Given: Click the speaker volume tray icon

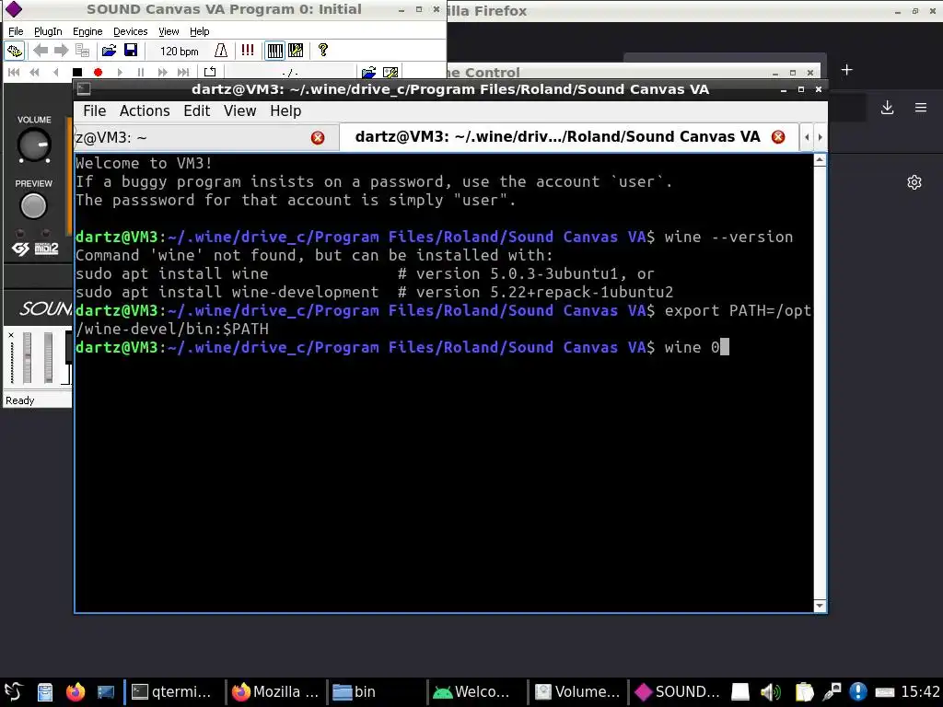Looking at the screenshot, I should click(x=771, y=692).
